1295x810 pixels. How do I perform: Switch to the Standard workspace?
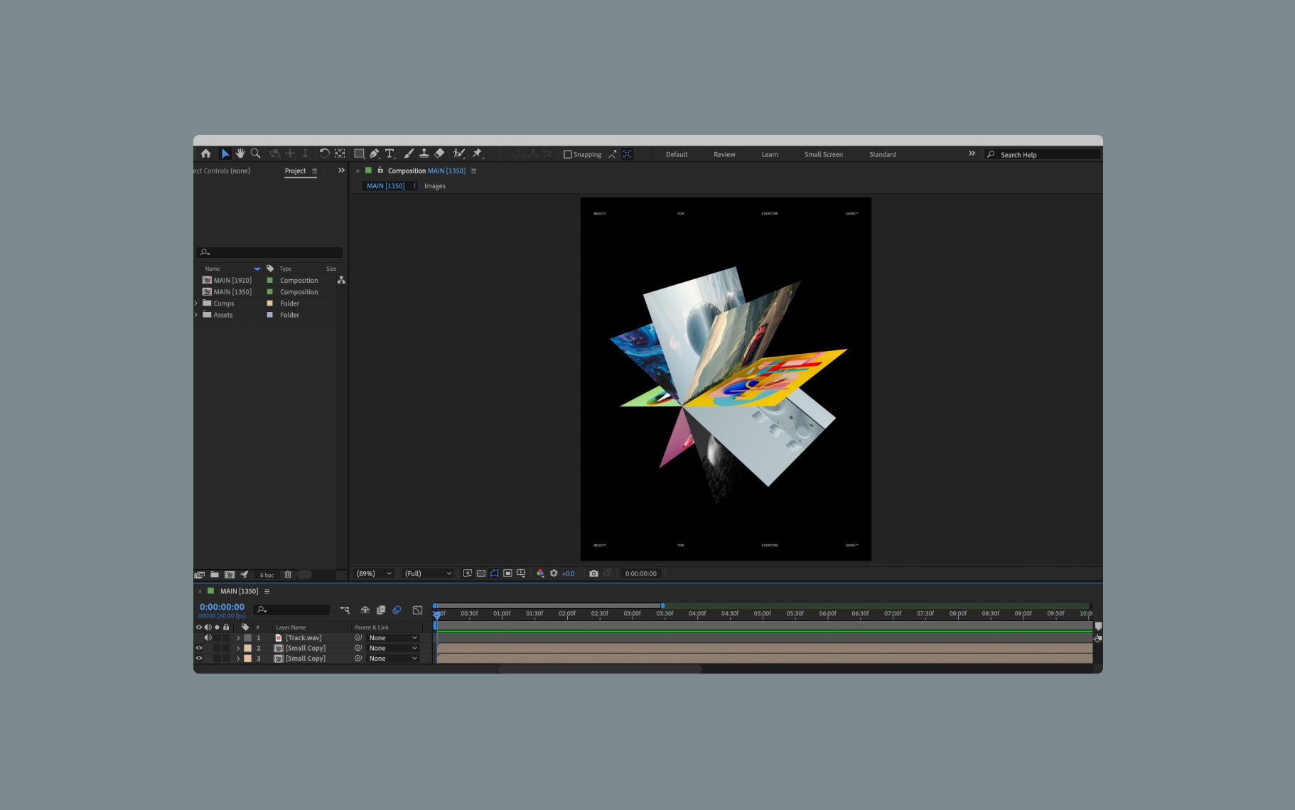click(883, 154)
